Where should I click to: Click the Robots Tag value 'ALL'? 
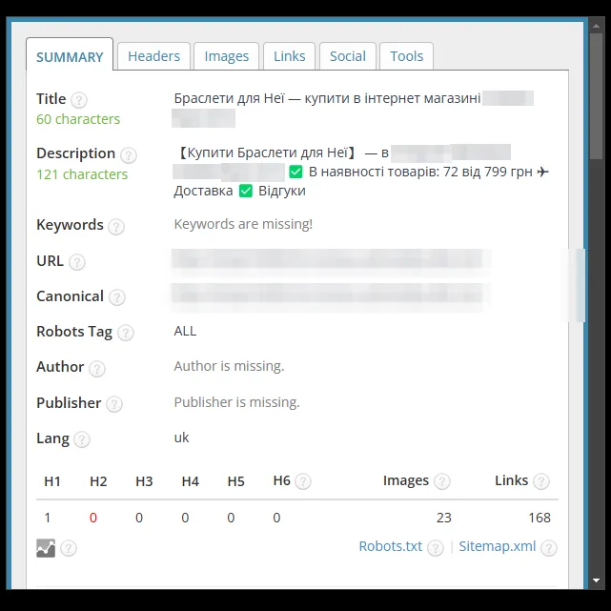click(x=185, y=331)
